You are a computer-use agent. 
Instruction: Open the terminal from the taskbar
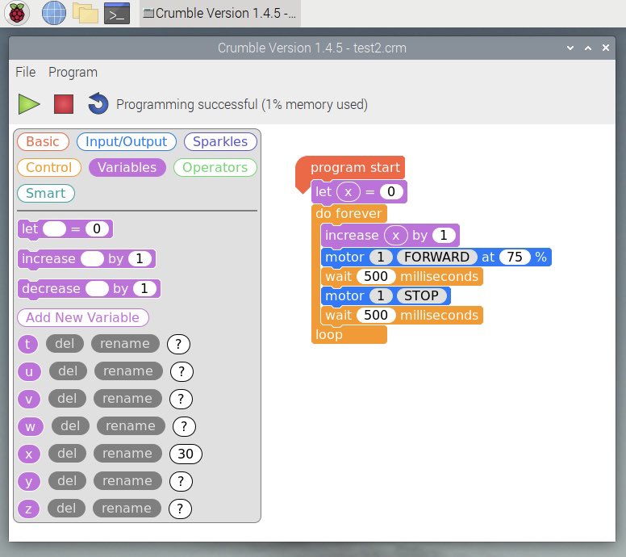[117, 13]
